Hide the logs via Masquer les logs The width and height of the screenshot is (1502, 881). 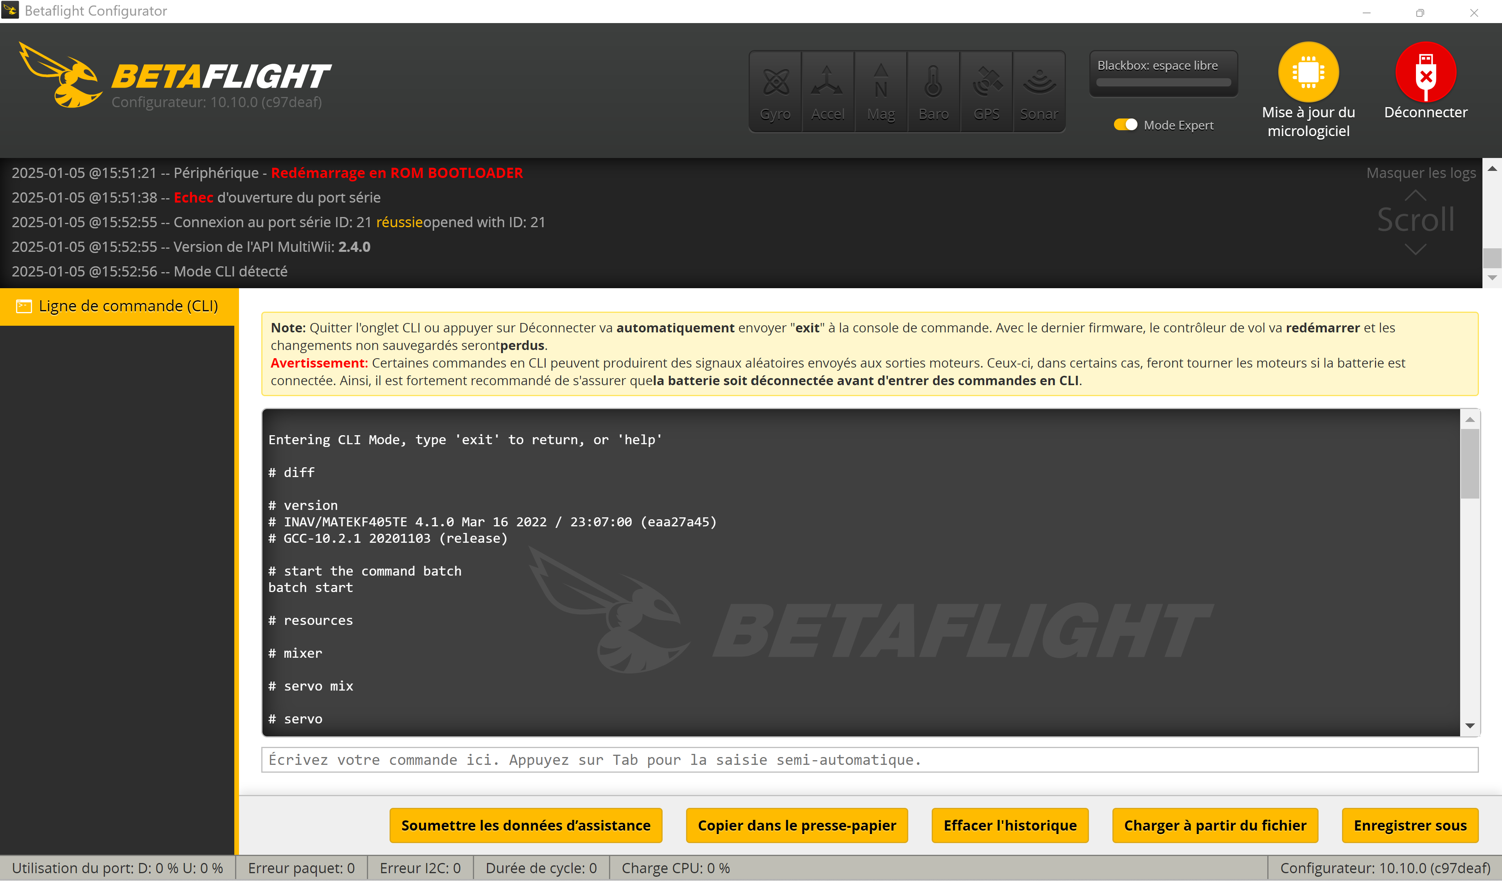(1420, 173)
